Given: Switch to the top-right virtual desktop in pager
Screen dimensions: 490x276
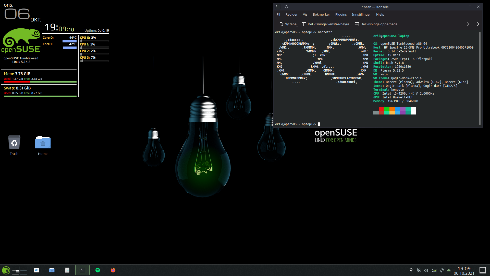Looking at the screenshot, I should pos(23,268).
